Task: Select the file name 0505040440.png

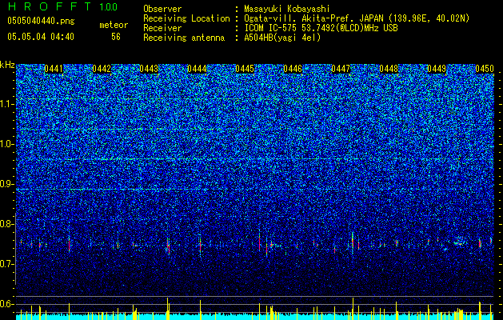Action: [x=41, y=22]
